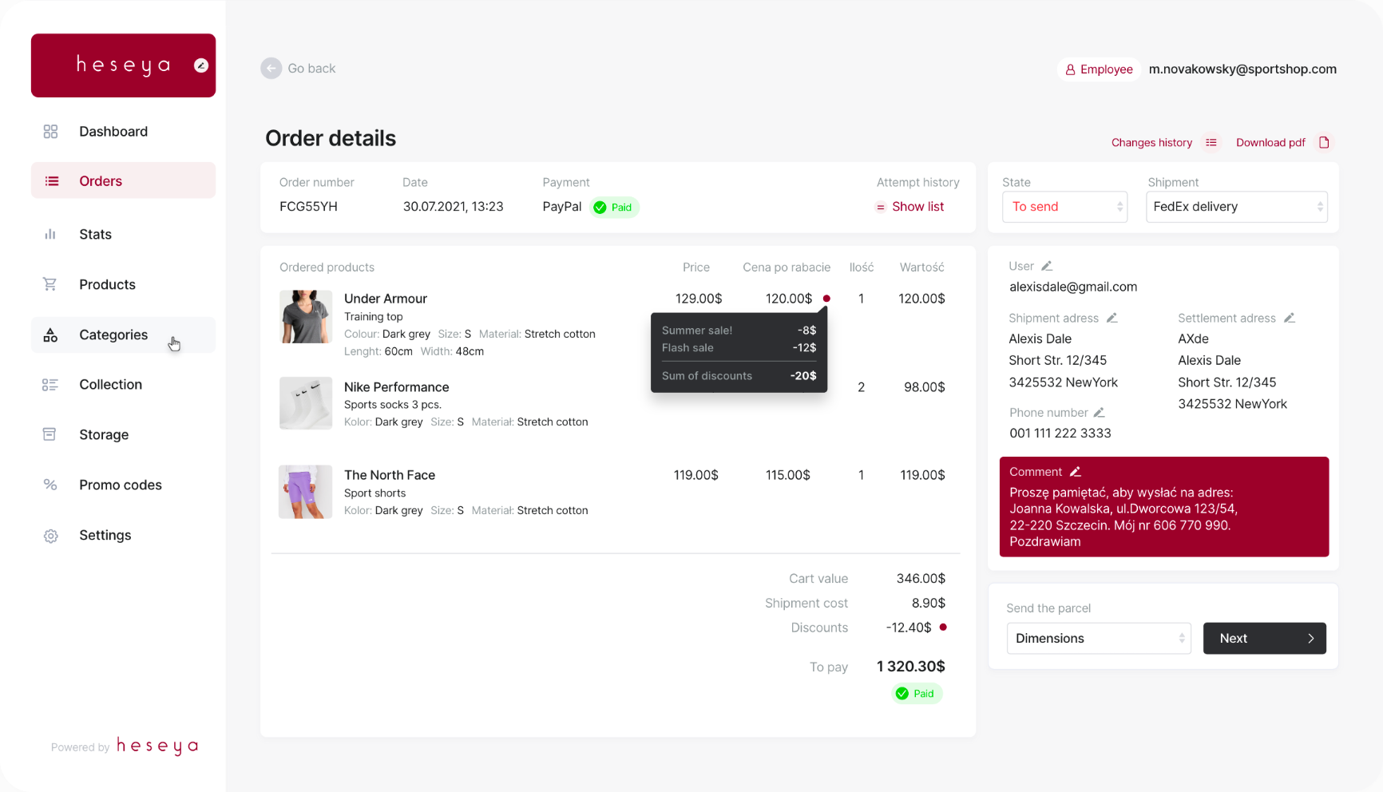This screenshot has width=1383, height=792.
Task: Click the Show list link
Action: point(918,206)
